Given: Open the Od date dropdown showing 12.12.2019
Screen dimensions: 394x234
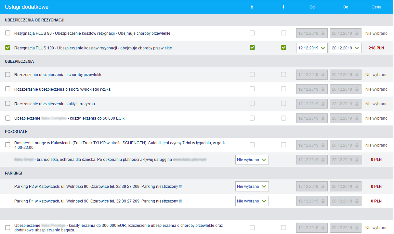Looking at the screenshot, I should point(312,47).
